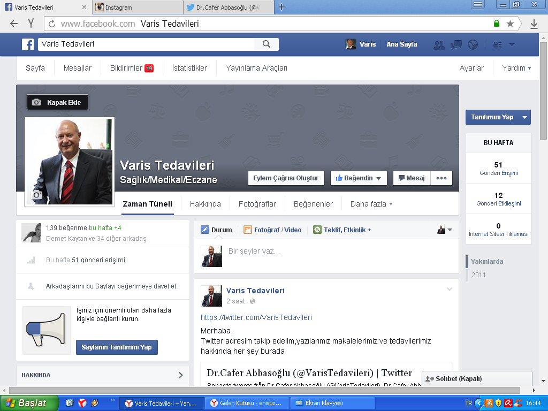
Task: Click the Facebook logo icon
Action: pyautogui.click(x=28, y=44)
